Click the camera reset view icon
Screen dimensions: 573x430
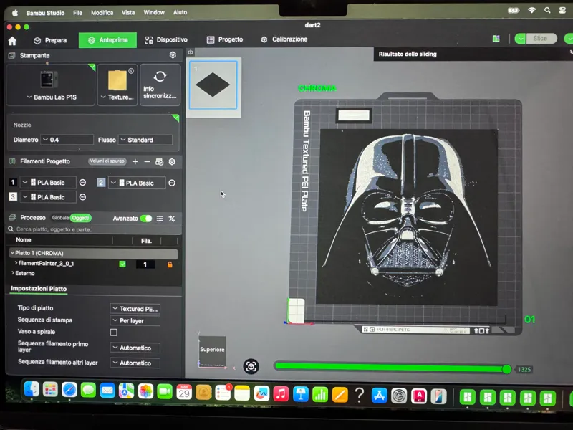click(251, 366)
